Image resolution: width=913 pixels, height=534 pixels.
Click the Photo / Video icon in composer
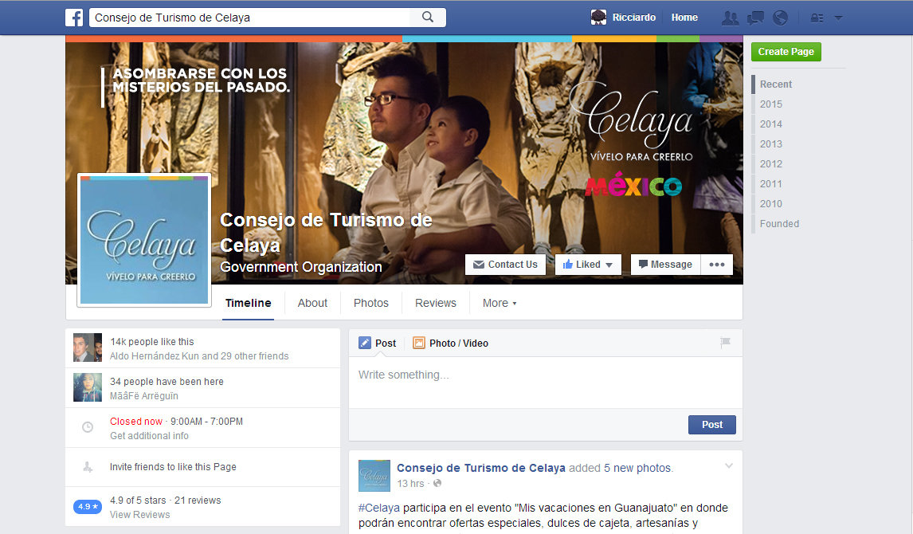(418, 343)
